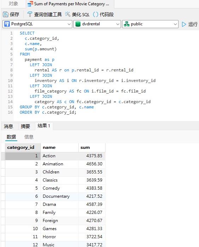Click the category_id column header

point(23,147)
